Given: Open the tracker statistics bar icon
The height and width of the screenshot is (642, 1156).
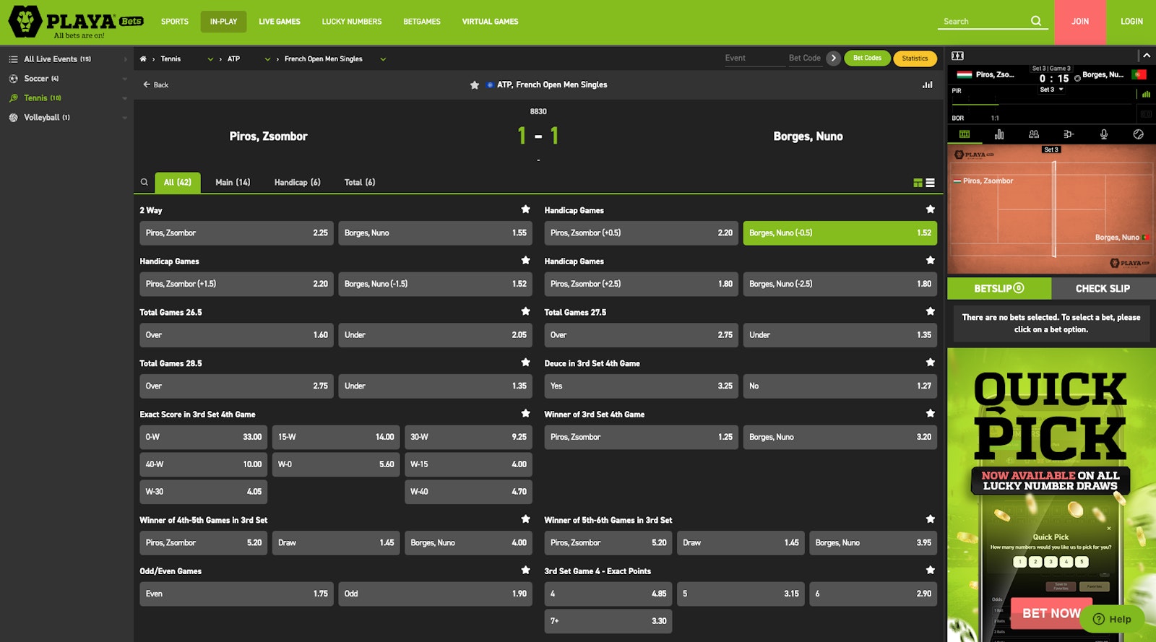Looking at the screenshot, I should pyautogui.click(x=999, y=134).
